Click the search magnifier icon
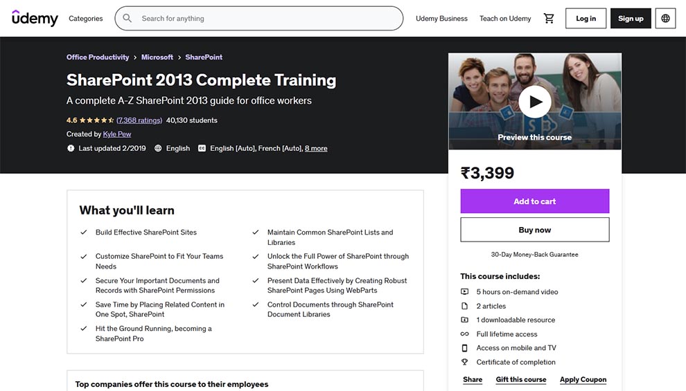Viewport: 686px width, 391px height. click(x=127, y=19)
